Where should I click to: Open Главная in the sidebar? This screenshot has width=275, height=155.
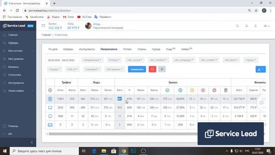coord(12,35)
